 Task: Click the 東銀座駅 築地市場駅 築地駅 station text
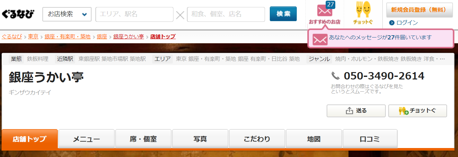click(112, 59)
